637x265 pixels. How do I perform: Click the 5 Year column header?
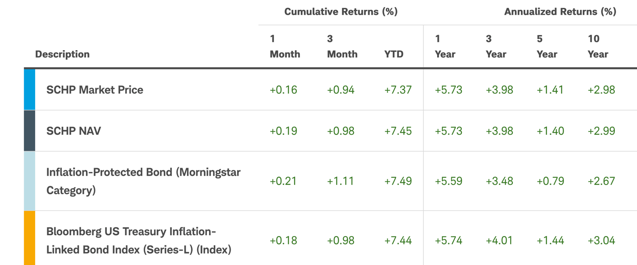click(x=547, y=46)
